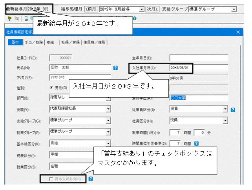Click the 時間単位年休基準 hours field
The width and height of the screenshot is (252, 190).
click(175, 143)
